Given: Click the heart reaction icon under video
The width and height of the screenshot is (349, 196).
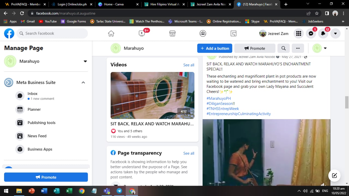Looking at the screenshot, I should click(113, 131).
